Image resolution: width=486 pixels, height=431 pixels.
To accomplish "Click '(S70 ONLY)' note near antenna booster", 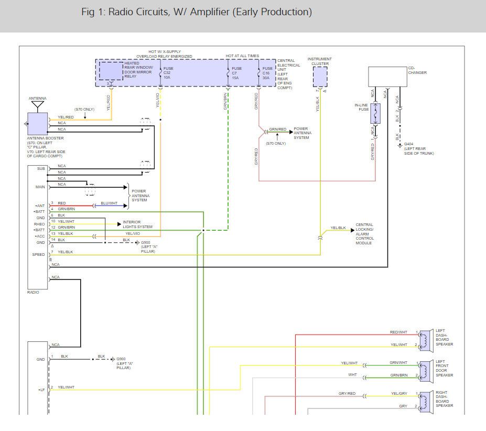I will (x=84, y=110).
